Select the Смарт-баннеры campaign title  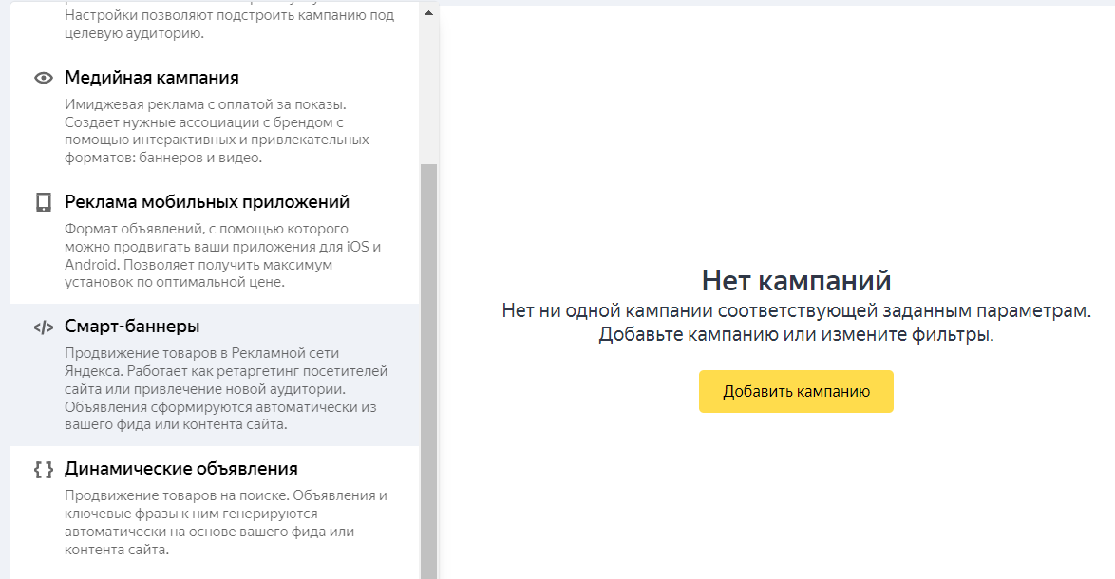pos(132,327)
